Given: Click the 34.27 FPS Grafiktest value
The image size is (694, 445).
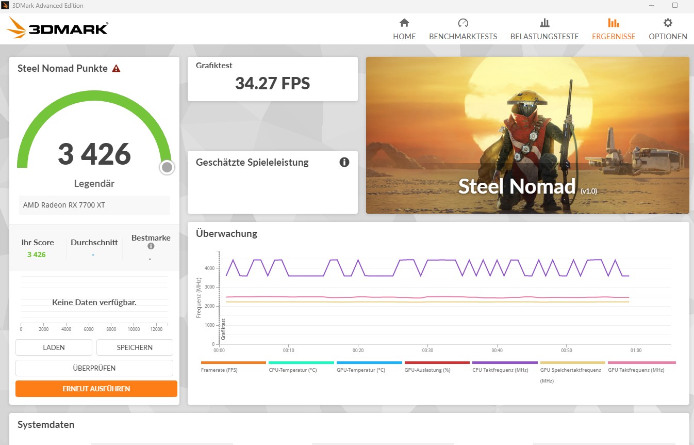Looking at the screenshot, I should coord(272,83).
